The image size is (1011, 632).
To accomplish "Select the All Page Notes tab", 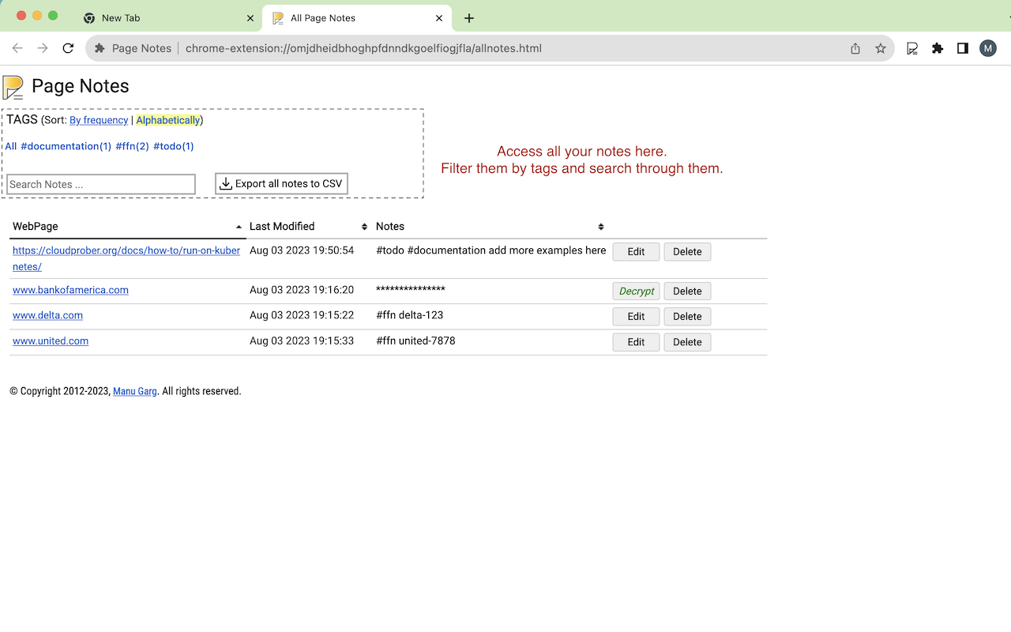I will point(357,18).
